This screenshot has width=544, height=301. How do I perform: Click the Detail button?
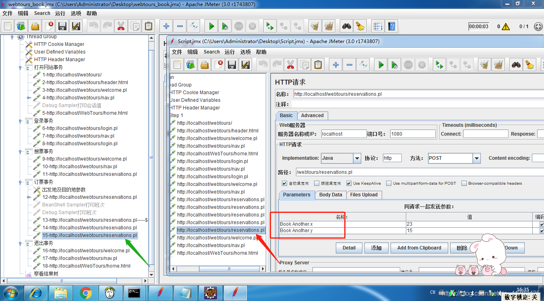349,248
